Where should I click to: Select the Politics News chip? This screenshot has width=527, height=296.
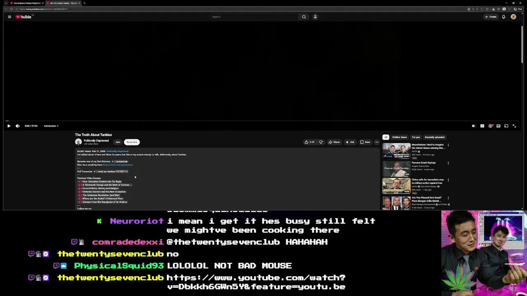point(399,137)
